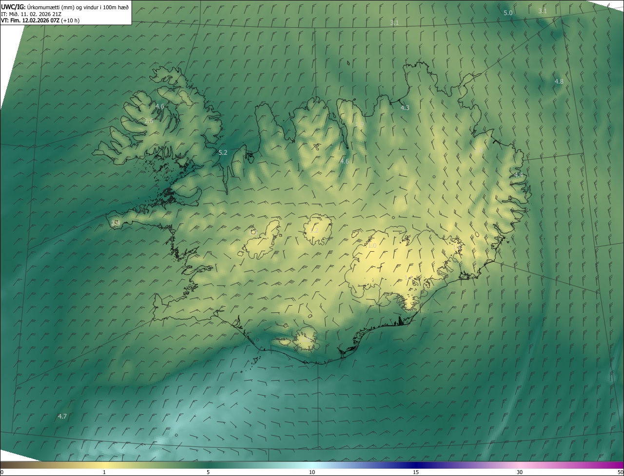Click the 'IT: Mið. 11. 02. 2026 21Z' line
This screenshot has height=476, width=624.
point(31,14)
